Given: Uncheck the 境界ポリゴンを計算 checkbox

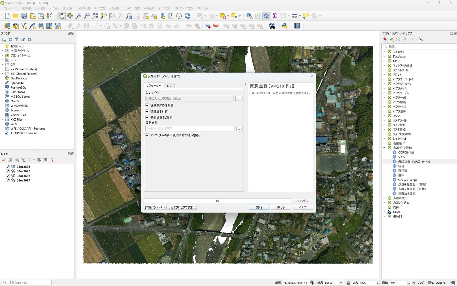Looking at the screenshot, I should coord(147,105).
